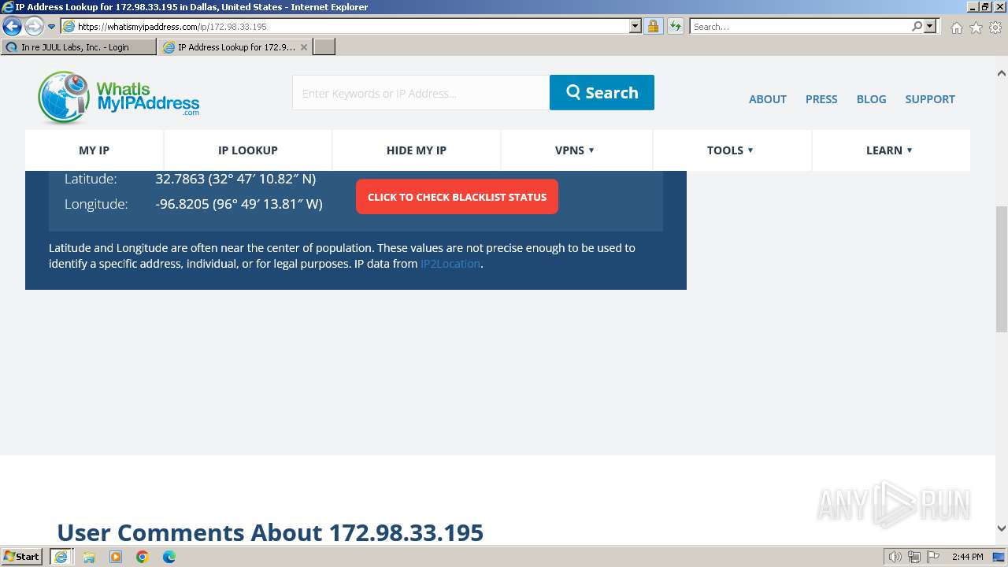The height and width of the screenshot is (567, 1008).
Task: Open the Windows Start button
Action: click(22, 556)
